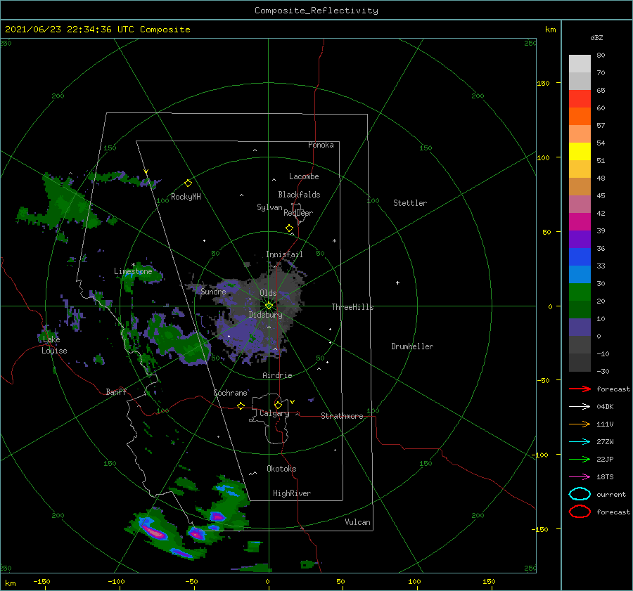Click the yellow diamond marker near RedDeer

[x=289, y=228]
